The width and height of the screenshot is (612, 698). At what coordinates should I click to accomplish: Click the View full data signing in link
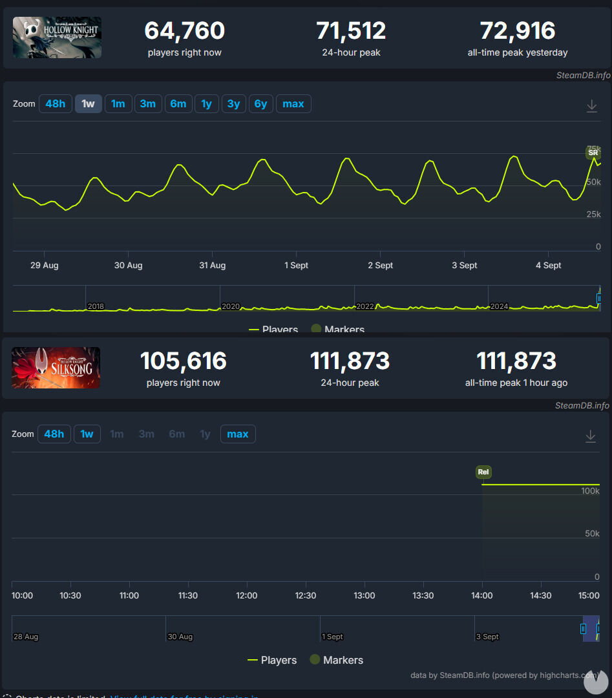coord(184,696)
